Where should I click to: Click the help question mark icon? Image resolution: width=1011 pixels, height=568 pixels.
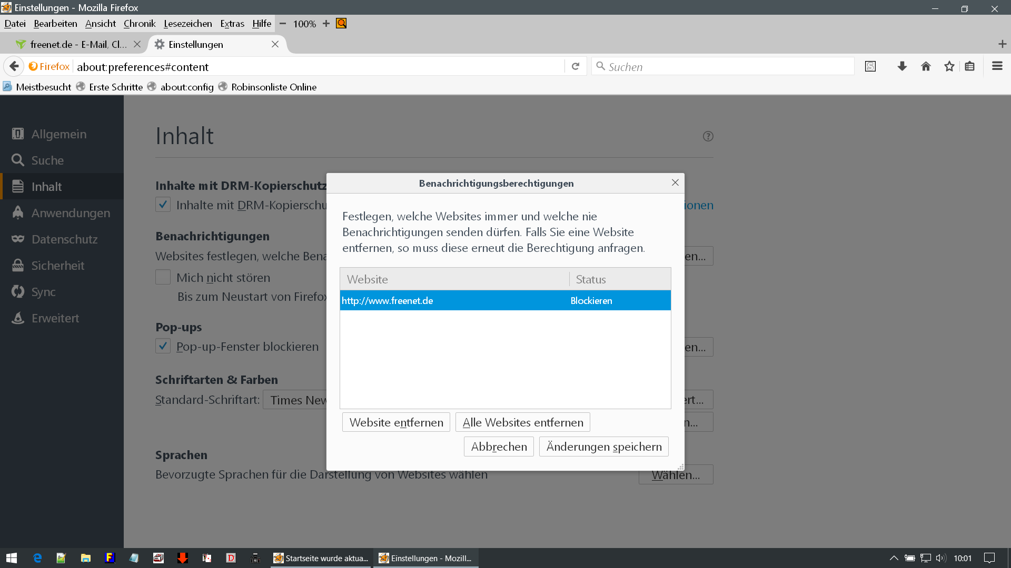pyautogui.click(x=708, y=136)
